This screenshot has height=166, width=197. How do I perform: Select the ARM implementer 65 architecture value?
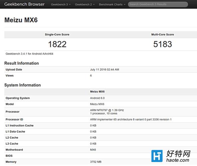131,120
